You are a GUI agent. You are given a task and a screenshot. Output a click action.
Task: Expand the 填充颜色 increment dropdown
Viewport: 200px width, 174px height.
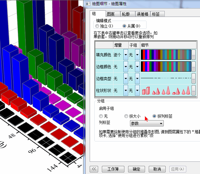(x=126, y=55)
